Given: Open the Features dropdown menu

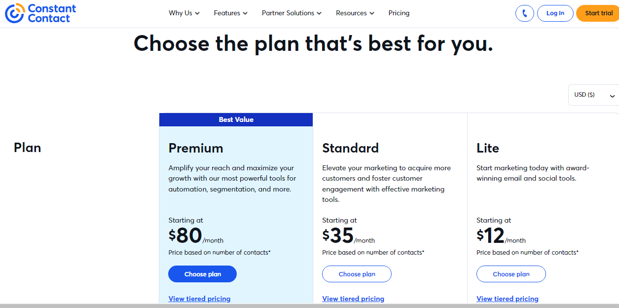Looking at the screenshot, I should 230,13.
